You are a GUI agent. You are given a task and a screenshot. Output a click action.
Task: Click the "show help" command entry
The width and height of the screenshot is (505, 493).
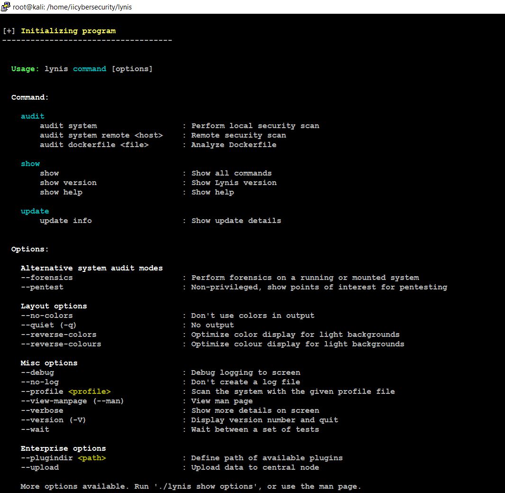click(x=61, y=192)
